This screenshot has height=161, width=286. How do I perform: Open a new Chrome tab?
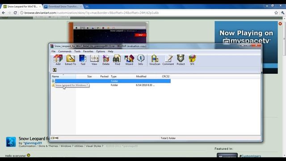pos(87,7)
